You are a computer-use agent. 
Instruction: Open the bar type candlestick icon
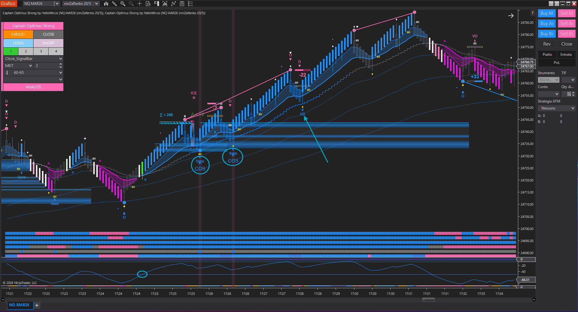point(106,4)
